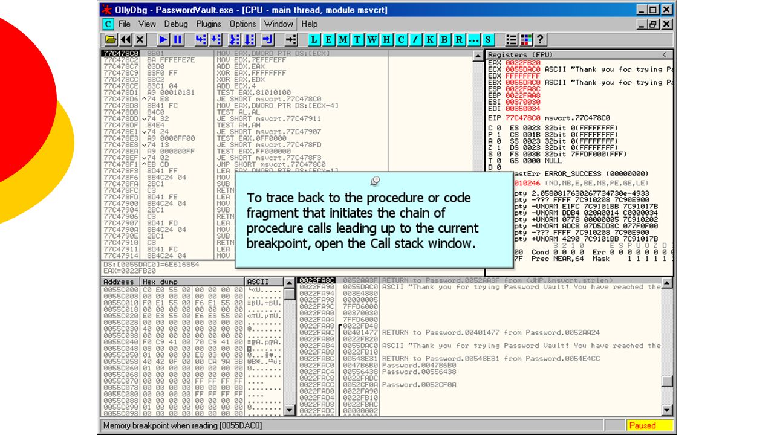Click the Registers (FPU) header bar
Screen dimensions: 774x435
(580, 55)
